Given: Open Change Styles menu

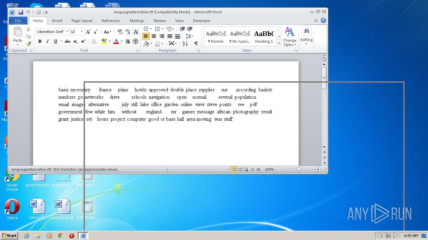Looking at the screenshot, I should click(x=290, y=37).
